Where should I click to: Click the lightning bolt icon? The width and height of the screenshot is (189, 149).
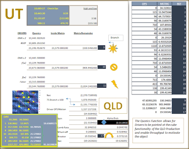(x=115, y=84)
